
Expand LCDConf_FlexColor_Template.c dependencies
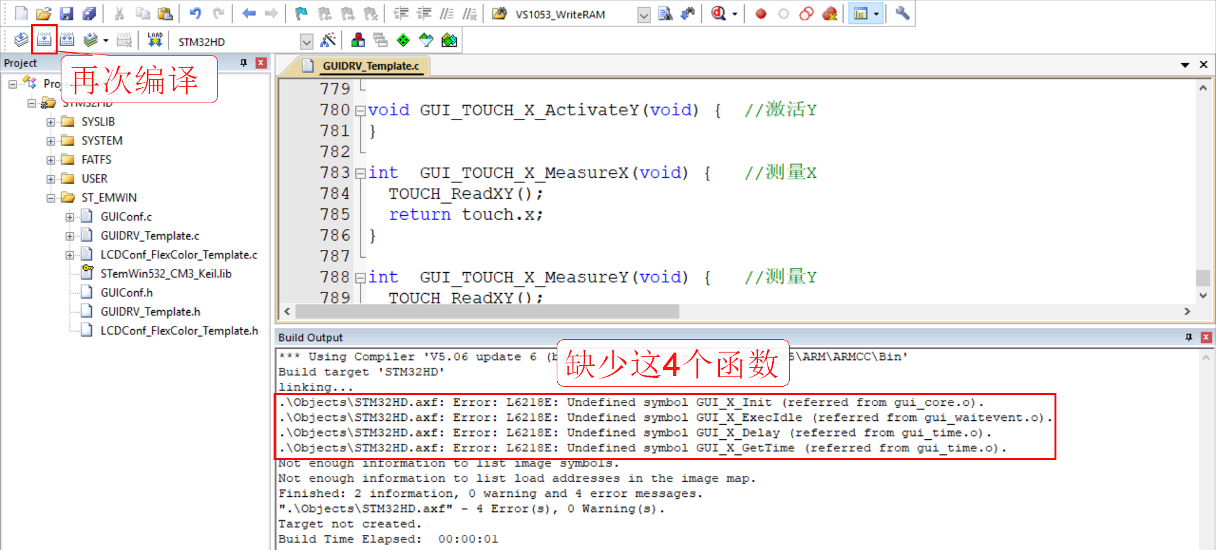(x=70, y=255)
